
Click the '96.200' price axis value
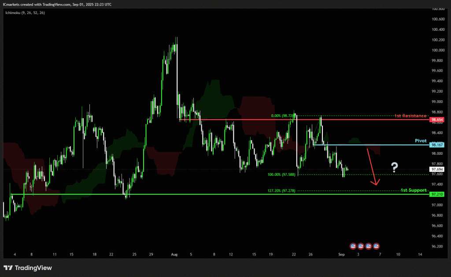pyautogui.click(x=438, y=247)
